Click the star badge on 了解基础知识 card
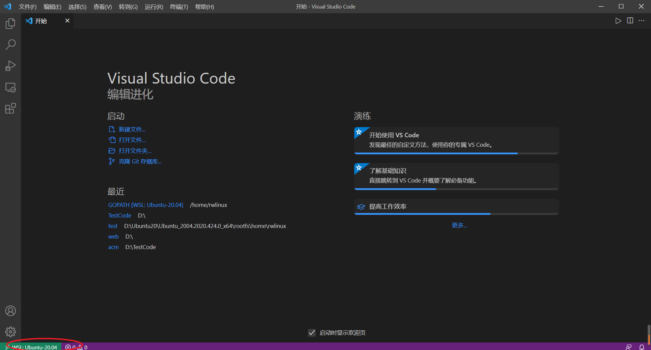651x350 pixels. point(359,168)
